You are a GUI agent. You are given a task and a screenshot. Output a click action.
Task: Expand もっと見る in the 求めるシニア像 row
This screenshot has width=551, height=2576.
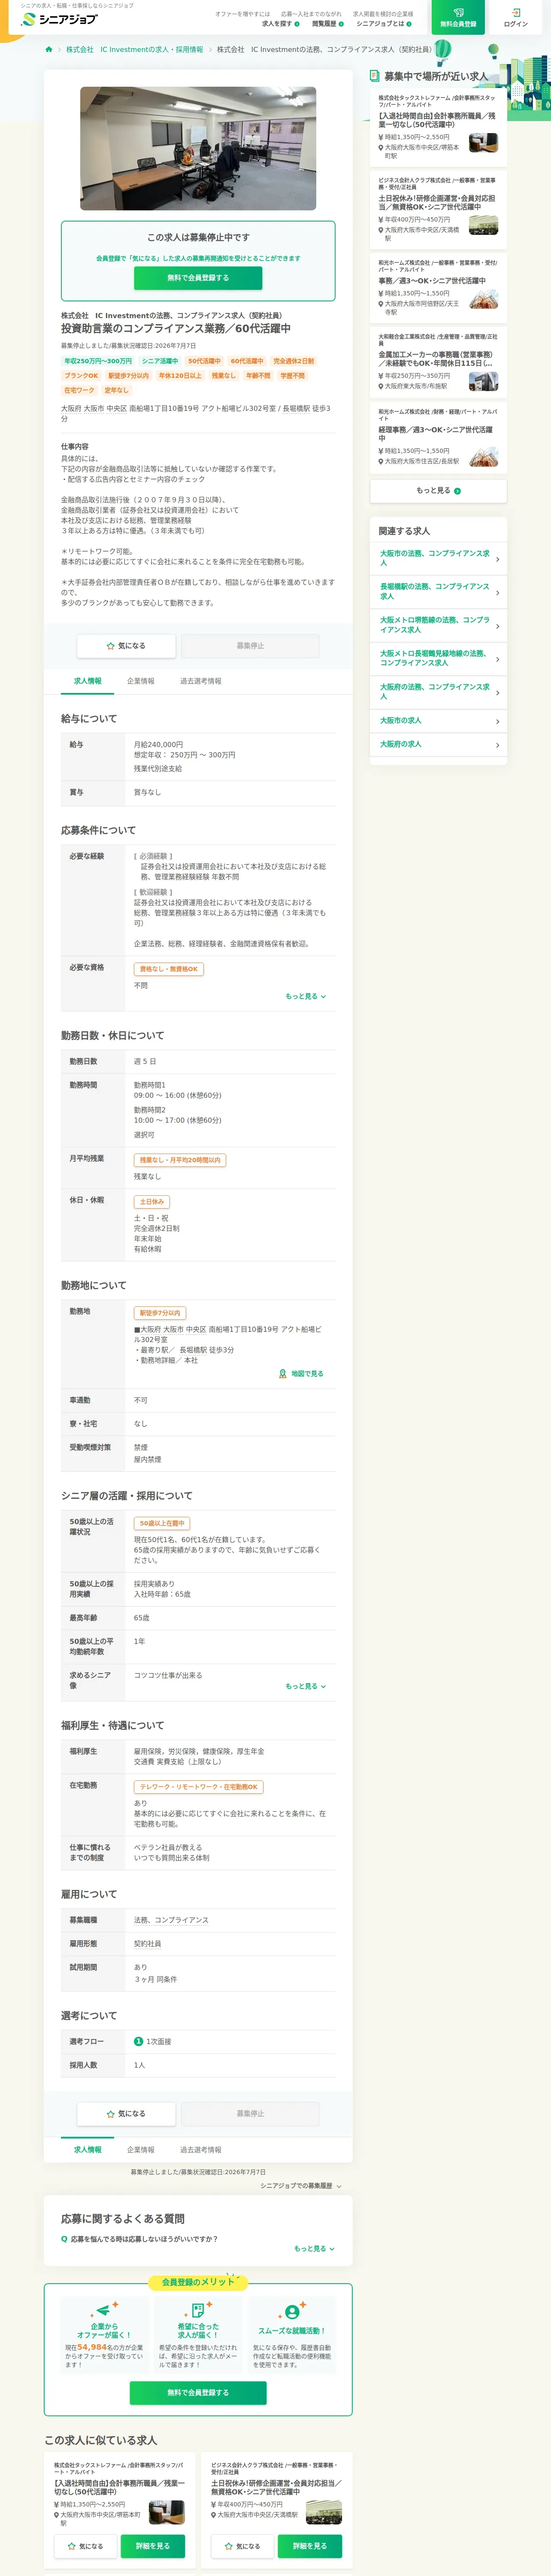[305, 1686]
